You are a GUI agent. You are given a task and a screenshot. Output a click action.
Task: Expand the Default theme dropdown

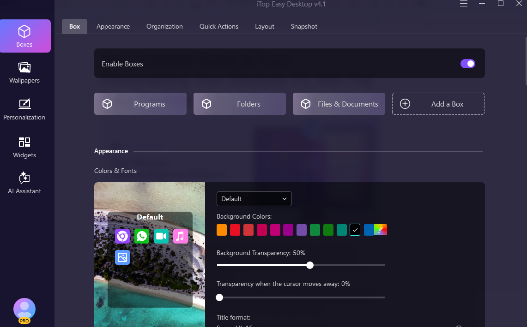point(254,199)
